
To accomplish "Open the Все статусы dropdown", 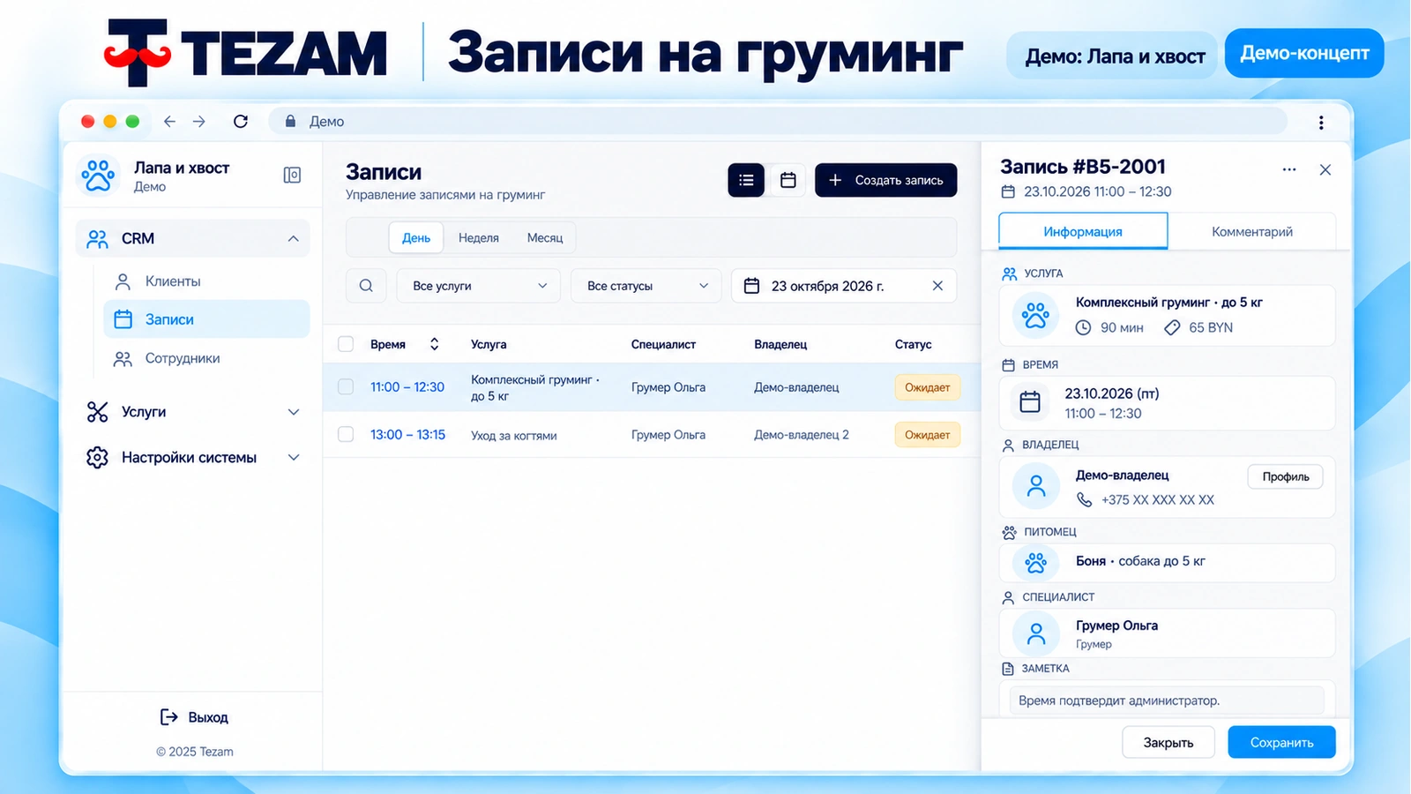I will [646, 286].
